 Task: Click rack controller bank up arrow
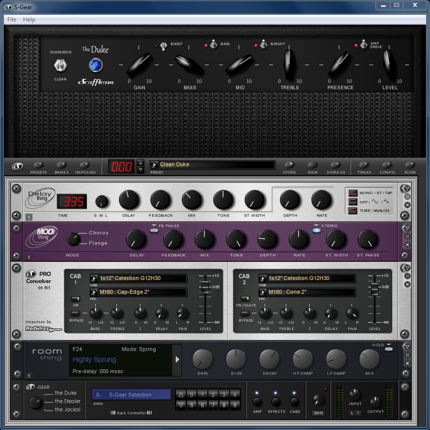(x=181, y=395)
